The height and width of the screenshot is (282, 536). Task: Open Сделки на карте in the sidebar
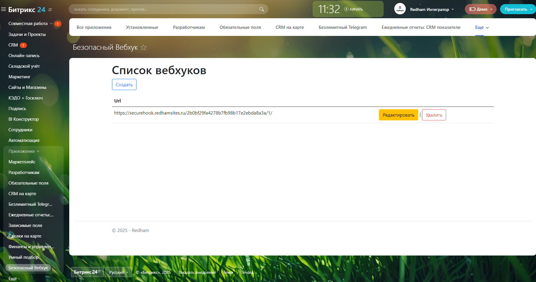pos(25,236)
